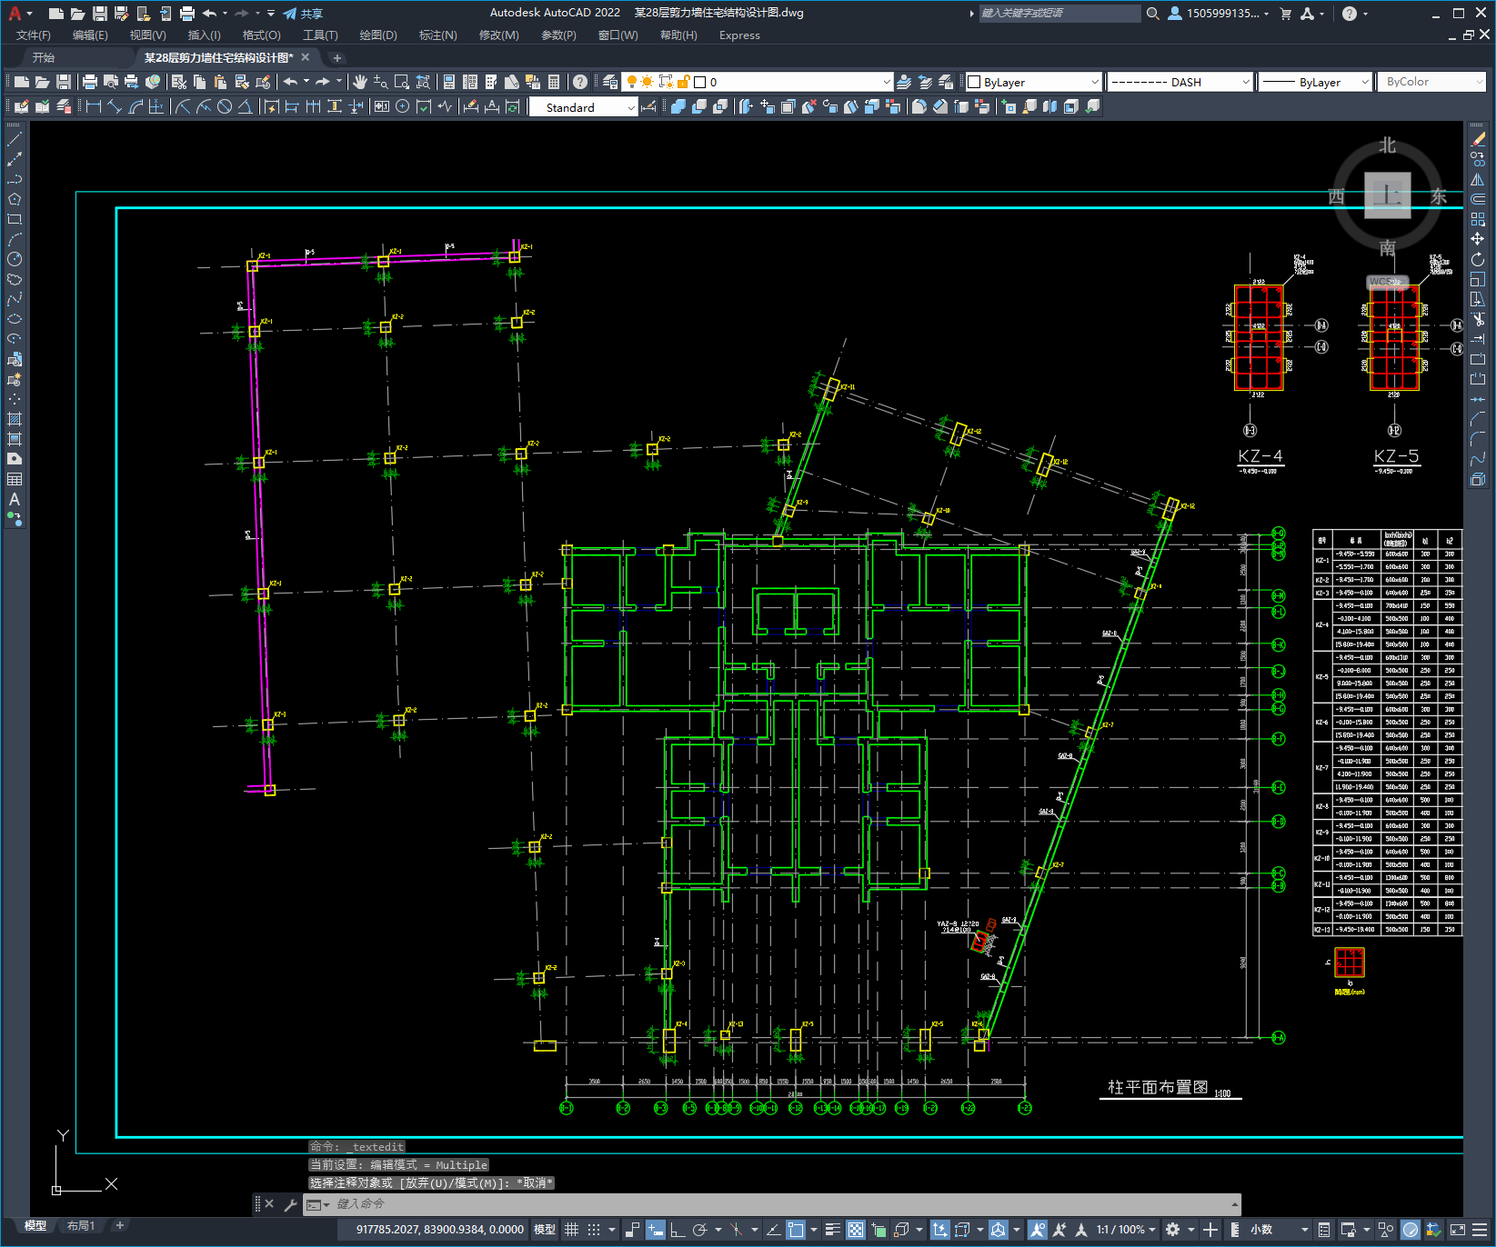Open the Help question mark icon in the toolbar
Screen dimensions: 1496x1247
coord(580,82)
